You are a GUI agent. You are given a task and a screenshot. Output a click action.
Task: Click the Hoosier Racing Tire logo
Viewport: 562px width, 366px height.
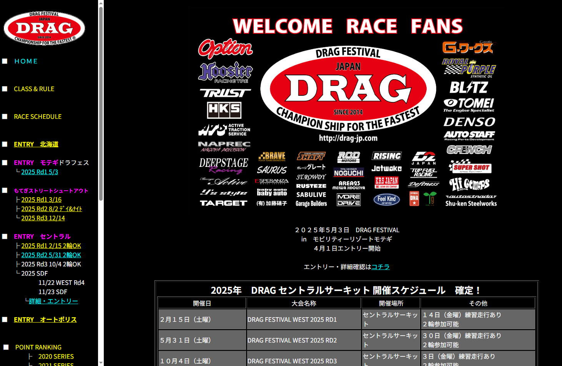click(225, 72)
